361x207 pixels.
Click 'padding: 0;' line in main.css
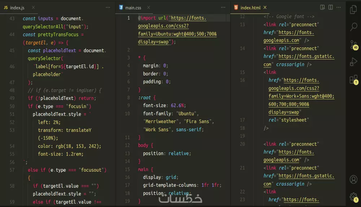[157, 82]
